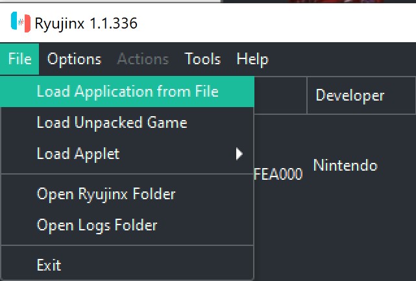Choose Load Application from File
Image resolution: width=416 pixels, height=281 pixels.
point(127,92)
